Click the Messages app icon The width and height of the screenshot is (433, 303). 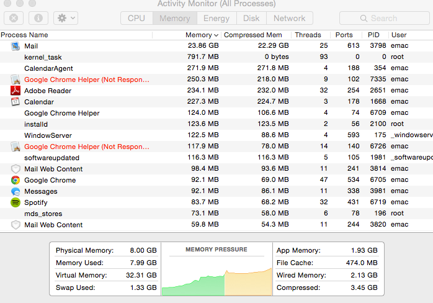coord(16,191)
